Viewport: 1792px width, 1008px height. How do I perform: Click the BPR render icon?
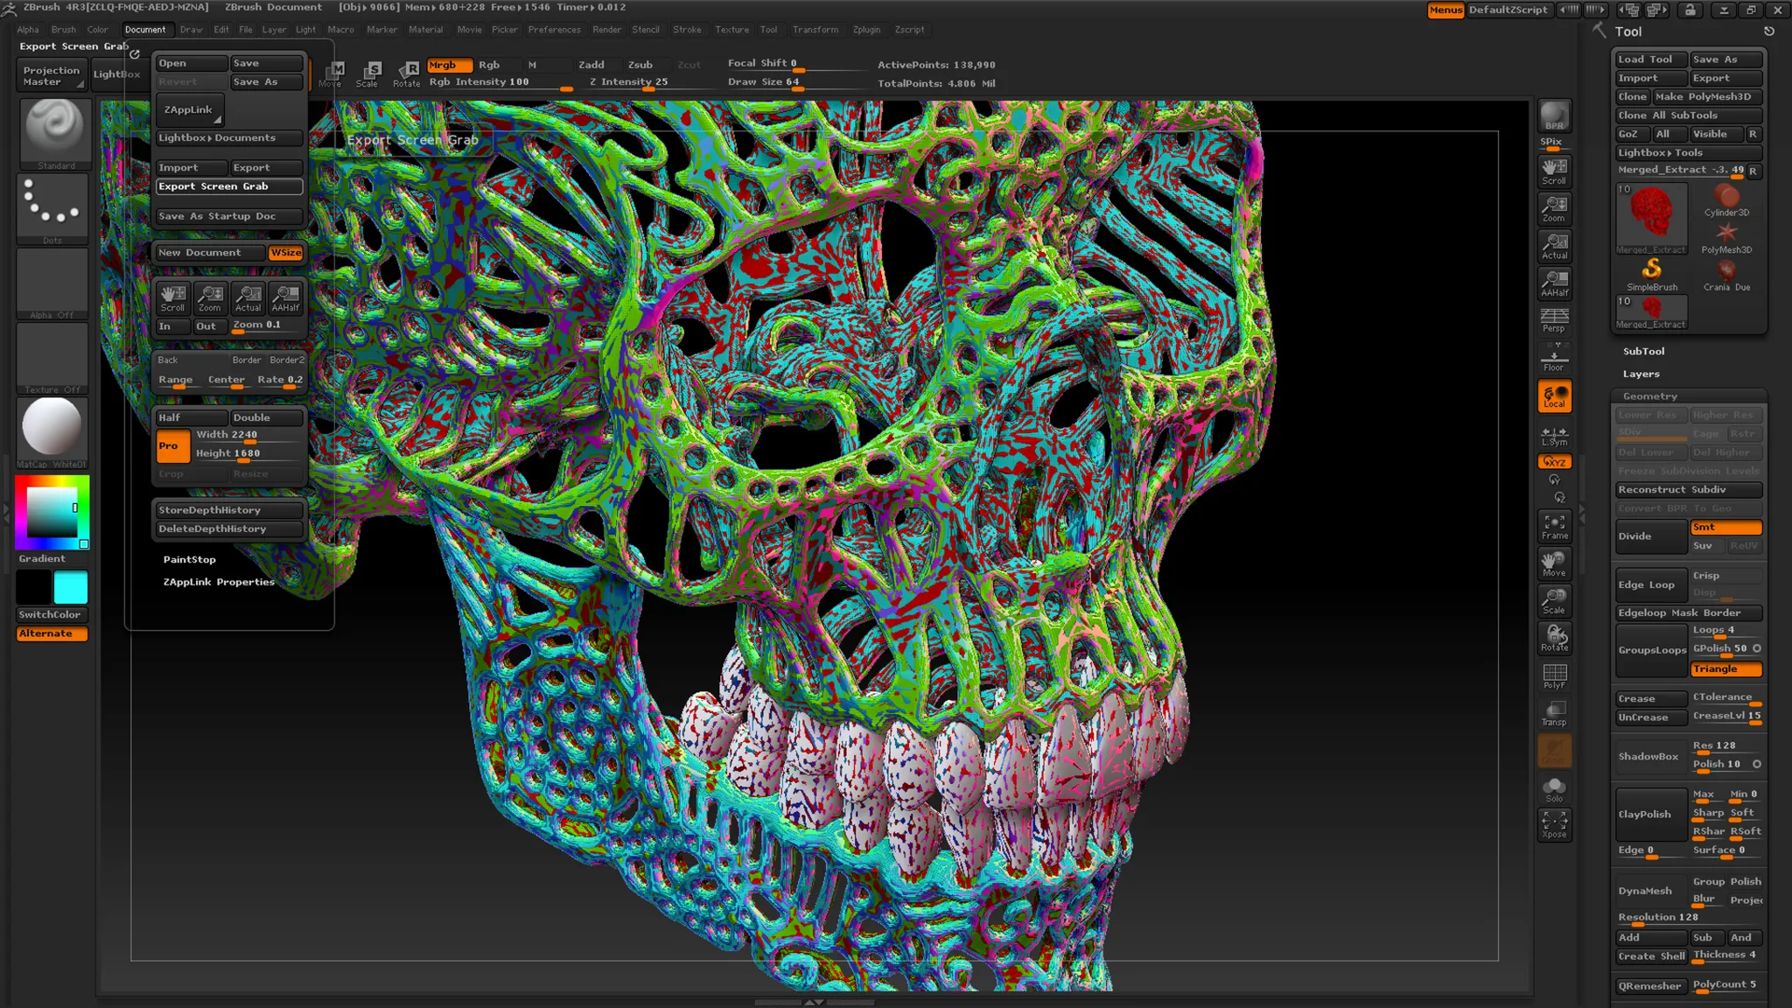coord(1554,116)
